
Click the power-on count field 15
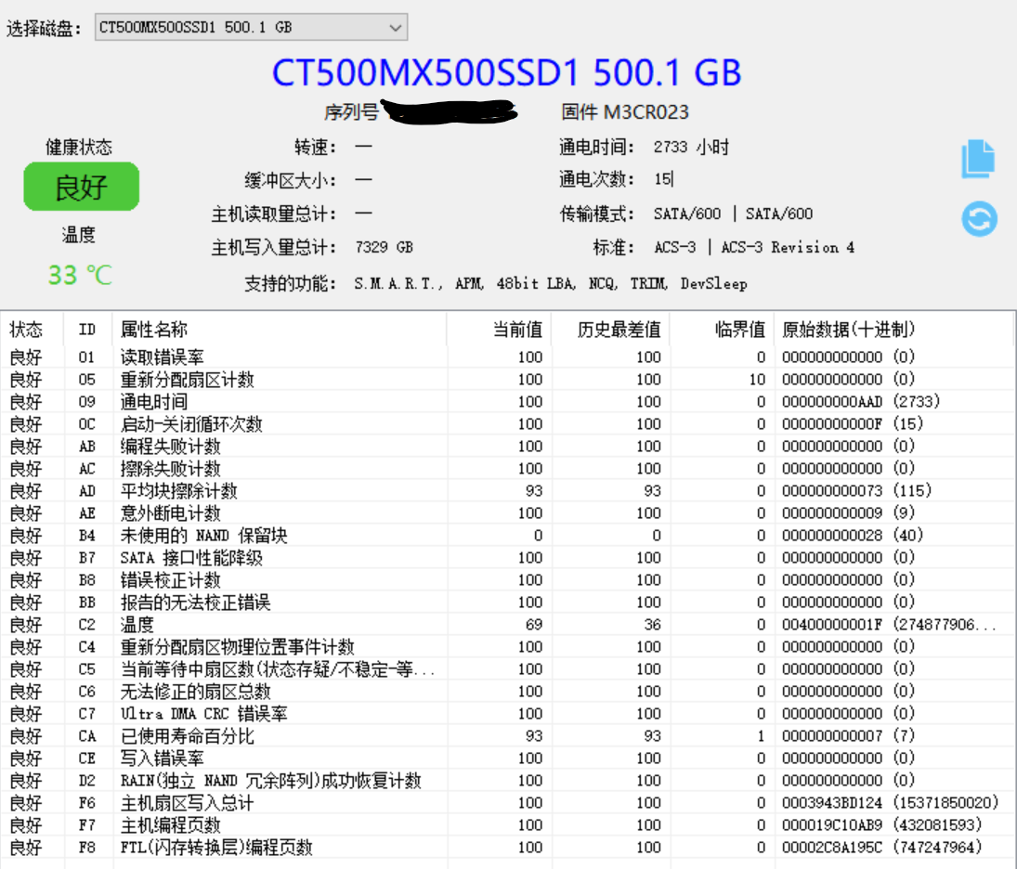click(x=664, y=179)
